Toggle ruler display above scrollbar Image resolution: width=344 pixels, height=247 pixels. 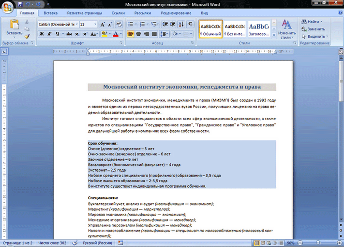coord(341,52)
